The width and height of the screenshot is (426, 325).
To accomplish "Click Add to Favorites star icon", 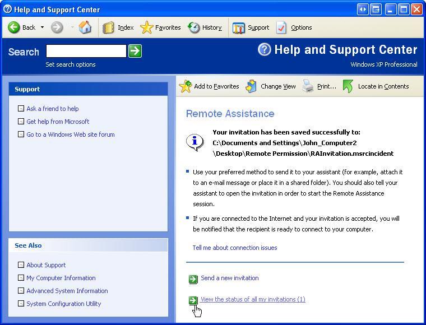I will (186, 86).
